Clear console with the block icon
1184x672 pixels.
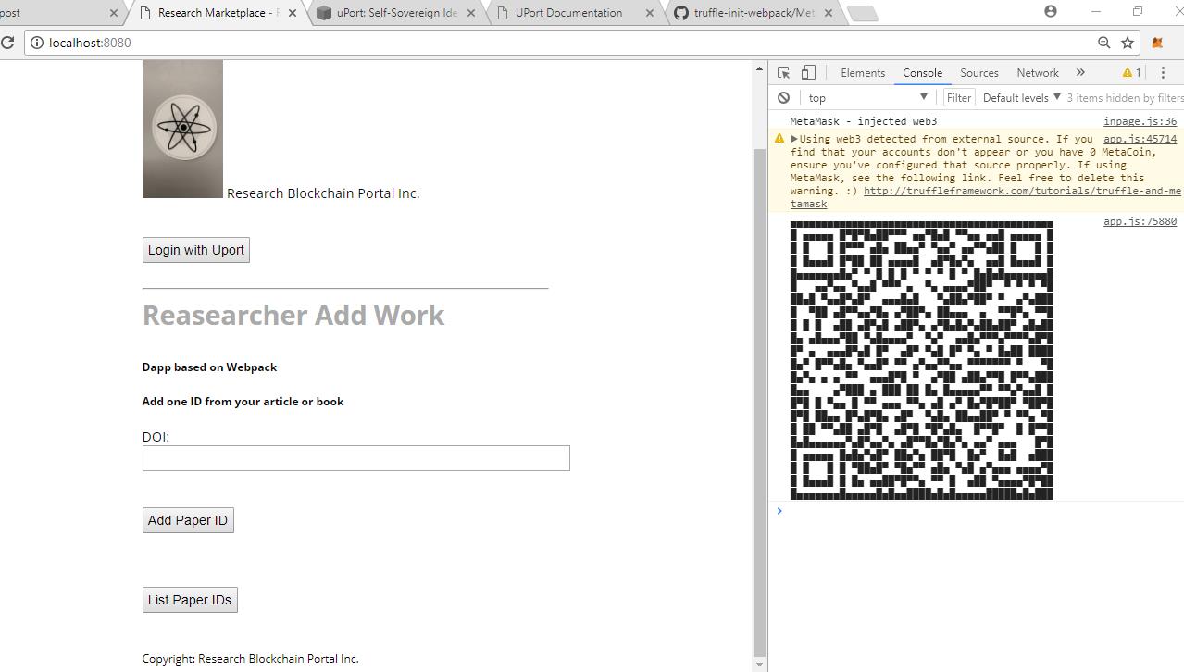(x=783, y=97)
